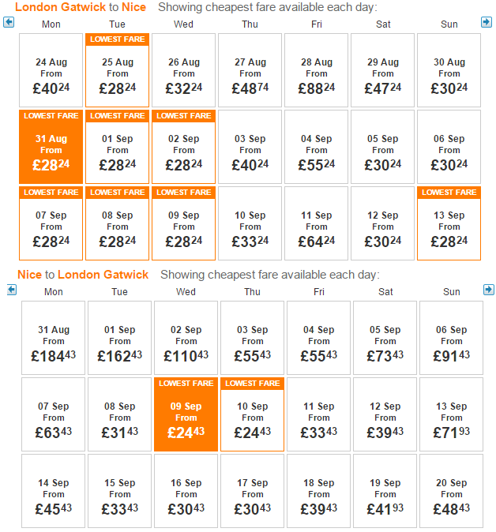Choose return 19 Sep fare £41.93
Image resolution: width=496 pixels, height=532 pixels.
pos(385,491)
